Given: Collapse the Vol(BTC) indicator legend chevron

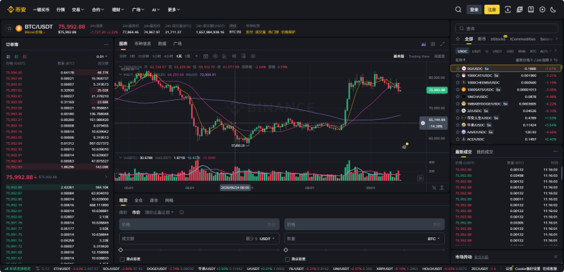Looking at the screenshot, I should [x=121, y=158].
